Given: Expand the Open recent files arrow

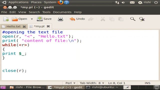Looking at the screenshot, I should tap(32, 19).
